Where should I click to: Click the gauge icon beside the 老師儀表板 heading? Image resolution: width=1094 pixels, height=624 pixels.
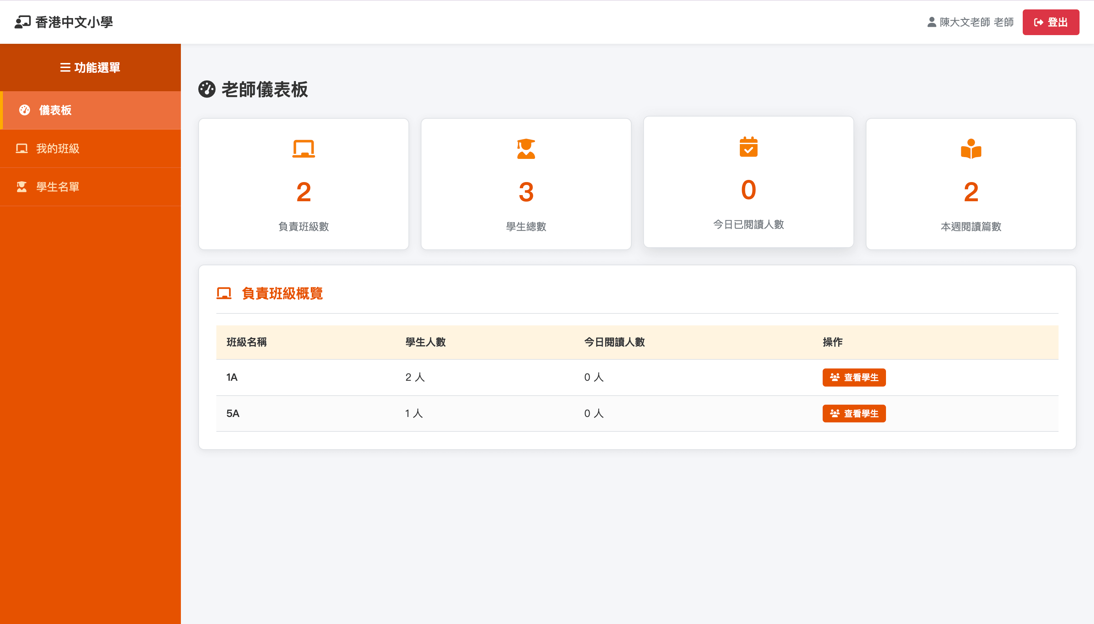point(207,89)
